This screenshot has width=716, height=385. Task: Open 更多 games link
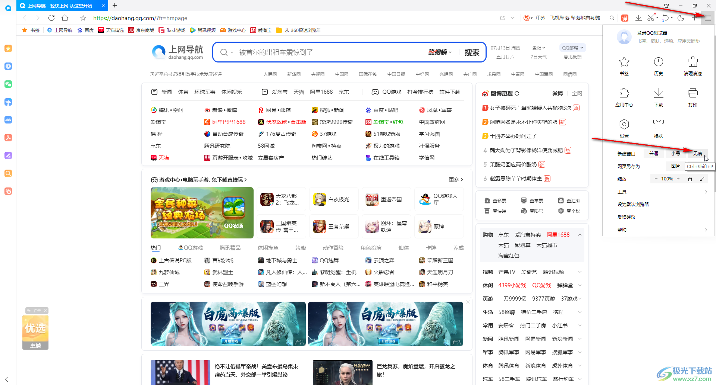pos(456,180)
